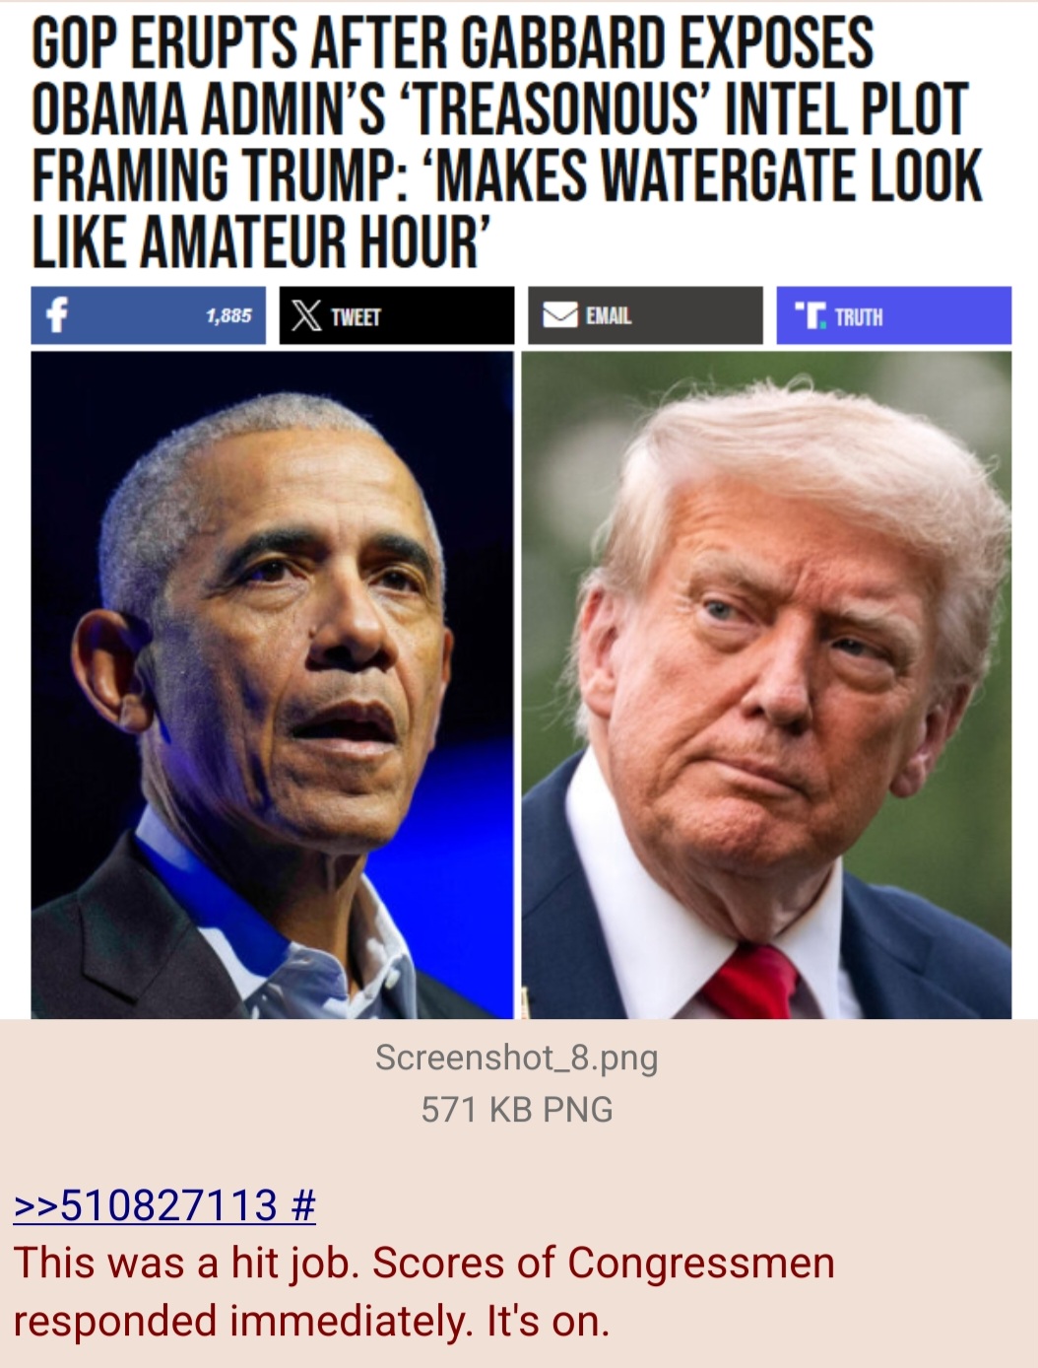Image resolution: width=1038 pixels, height=1368 pixels.
Task: Share the article via the Tweet button
Action: point(397,315)
